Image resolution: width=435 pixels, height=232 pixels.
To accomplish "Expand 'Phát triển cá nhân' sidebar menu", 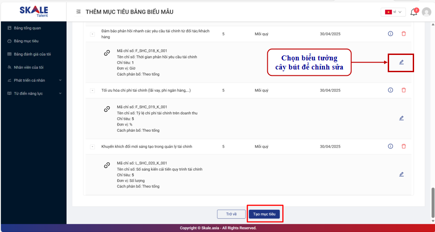I will tap(34, 80).
